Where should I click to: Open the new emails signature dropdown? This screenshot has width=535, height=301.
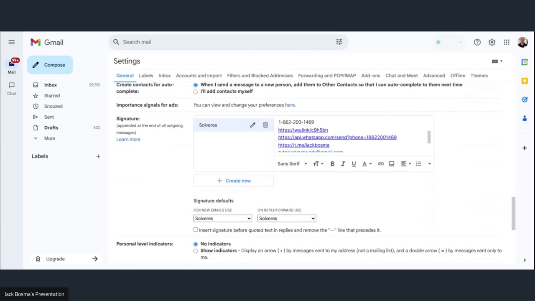(223, 219)
